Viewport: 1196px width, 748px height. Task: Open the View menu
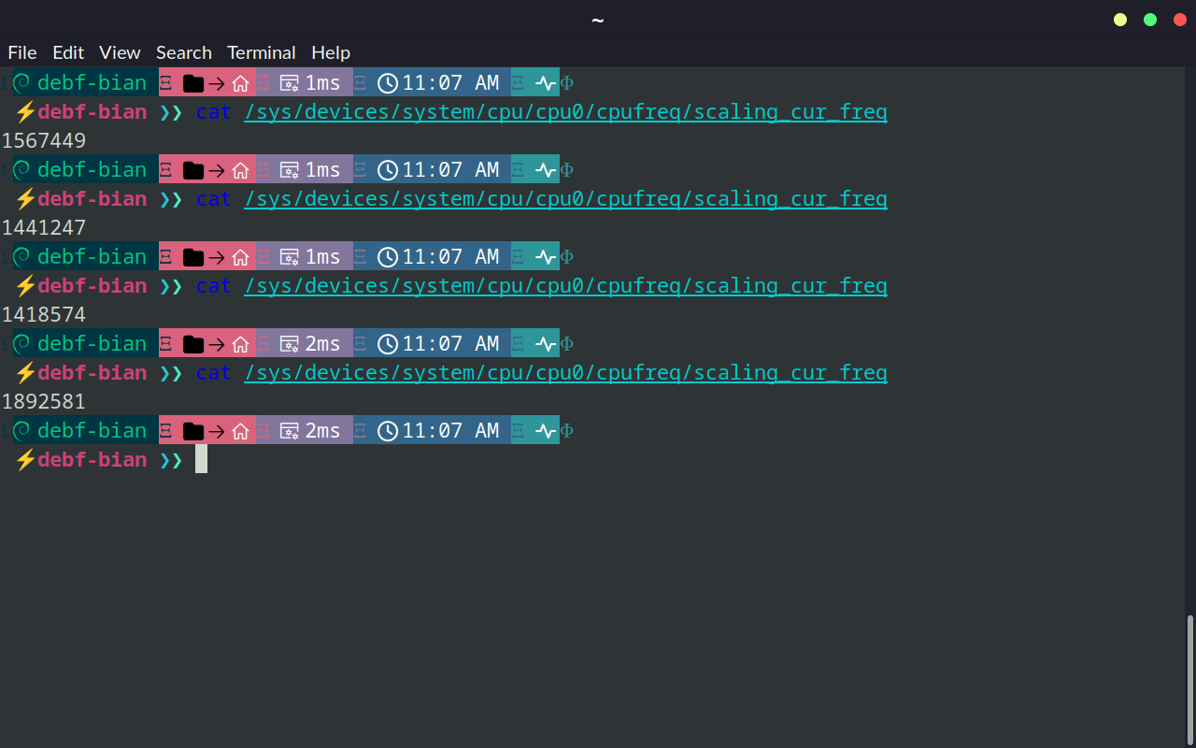120,52
